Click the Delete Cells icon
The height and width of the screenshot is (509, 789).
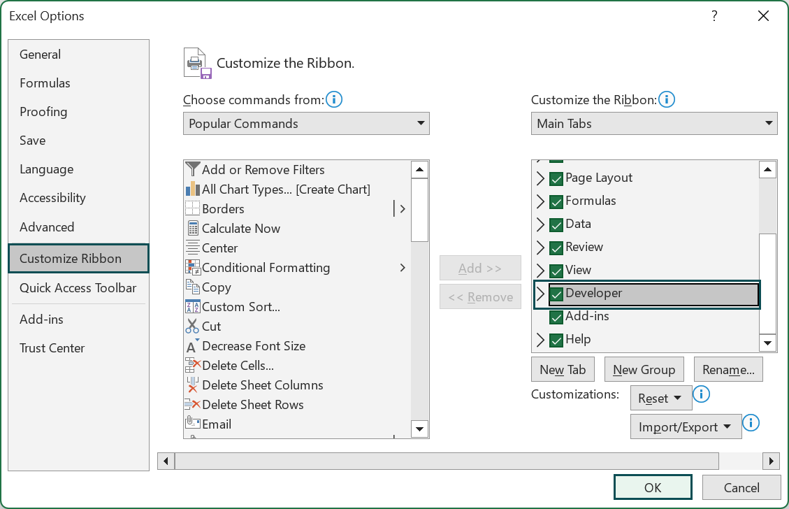(193, 366)
